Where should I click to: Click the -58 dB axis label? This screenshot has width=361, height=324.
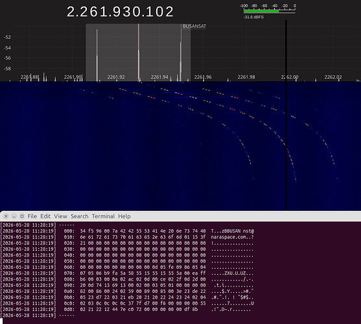(x=7, y=69)
